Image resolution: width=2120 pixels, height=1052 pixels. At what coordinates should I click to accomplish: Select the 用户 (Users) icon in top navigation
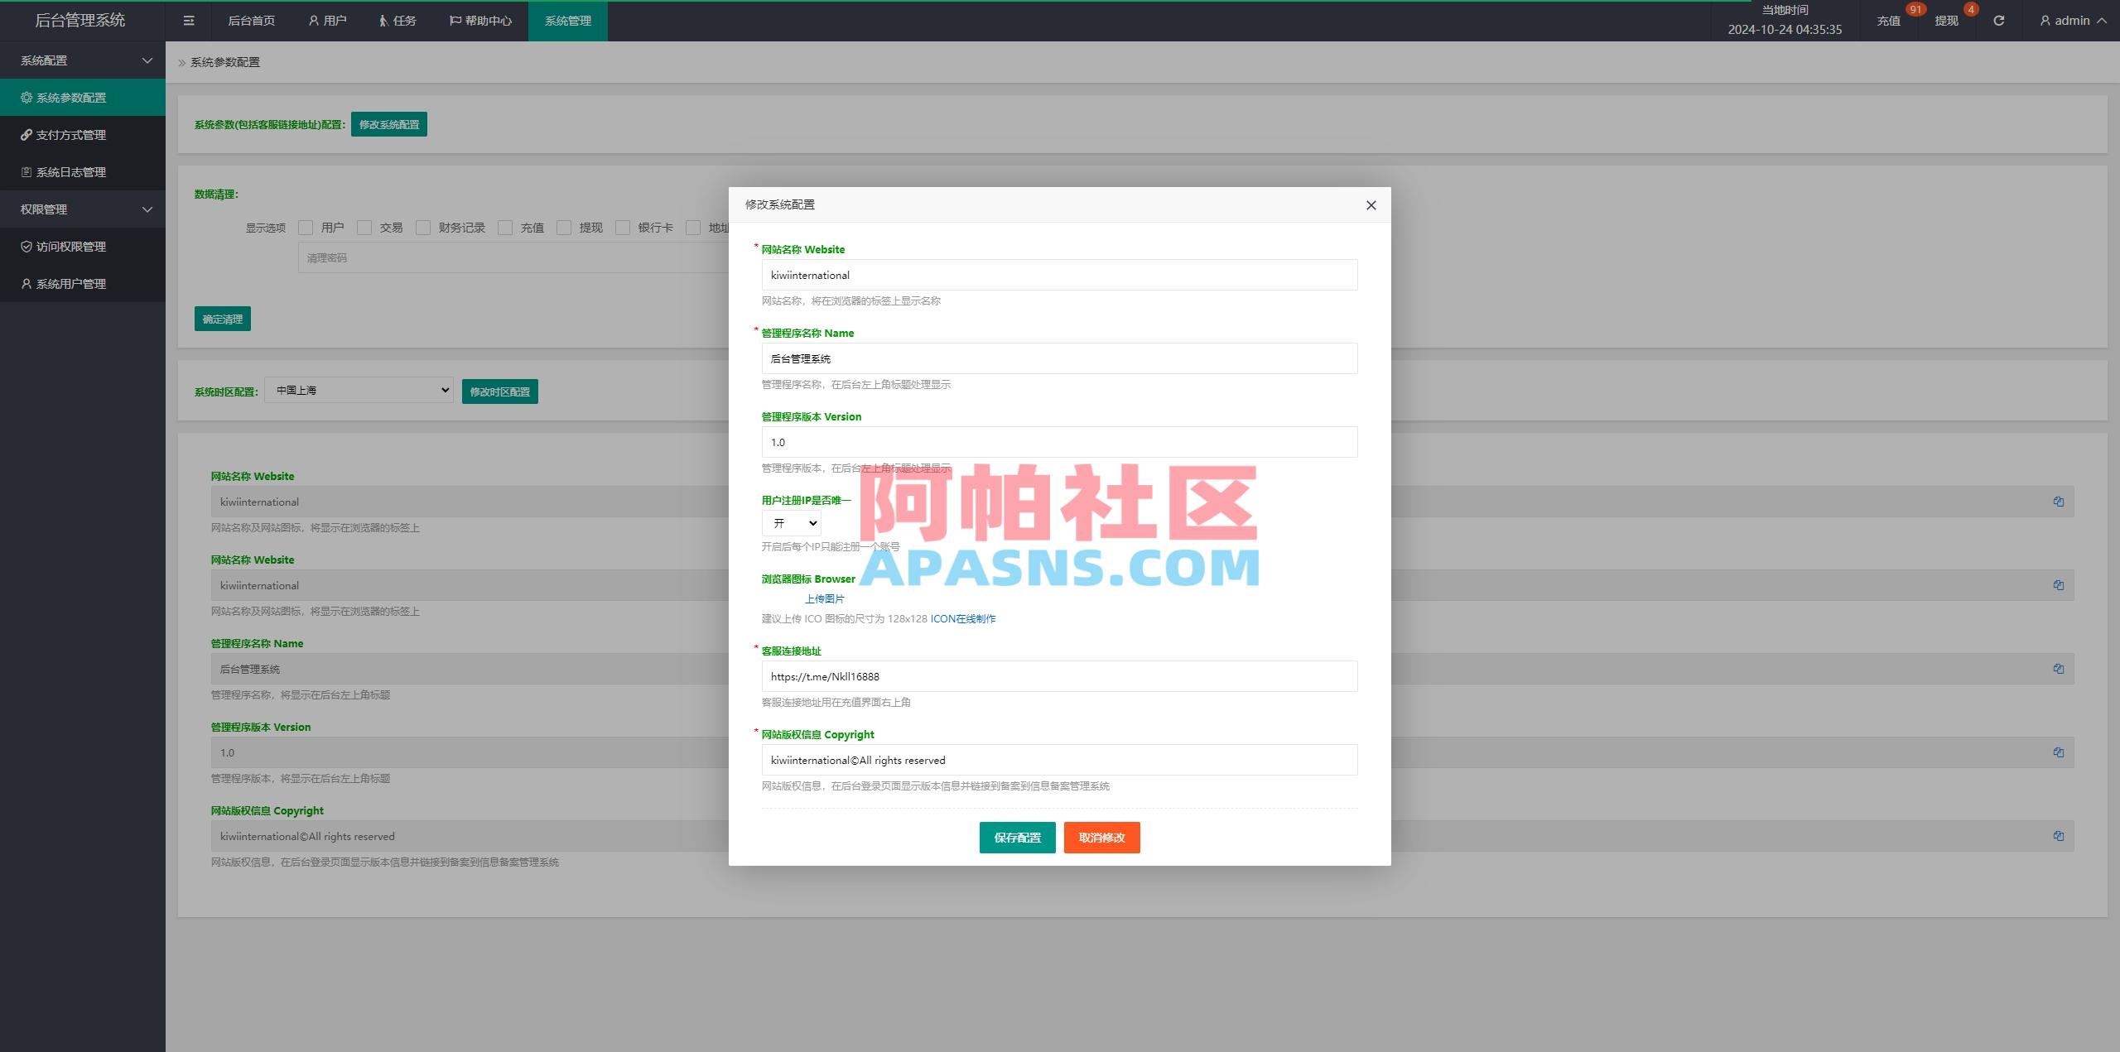click(x=313, y=20)
